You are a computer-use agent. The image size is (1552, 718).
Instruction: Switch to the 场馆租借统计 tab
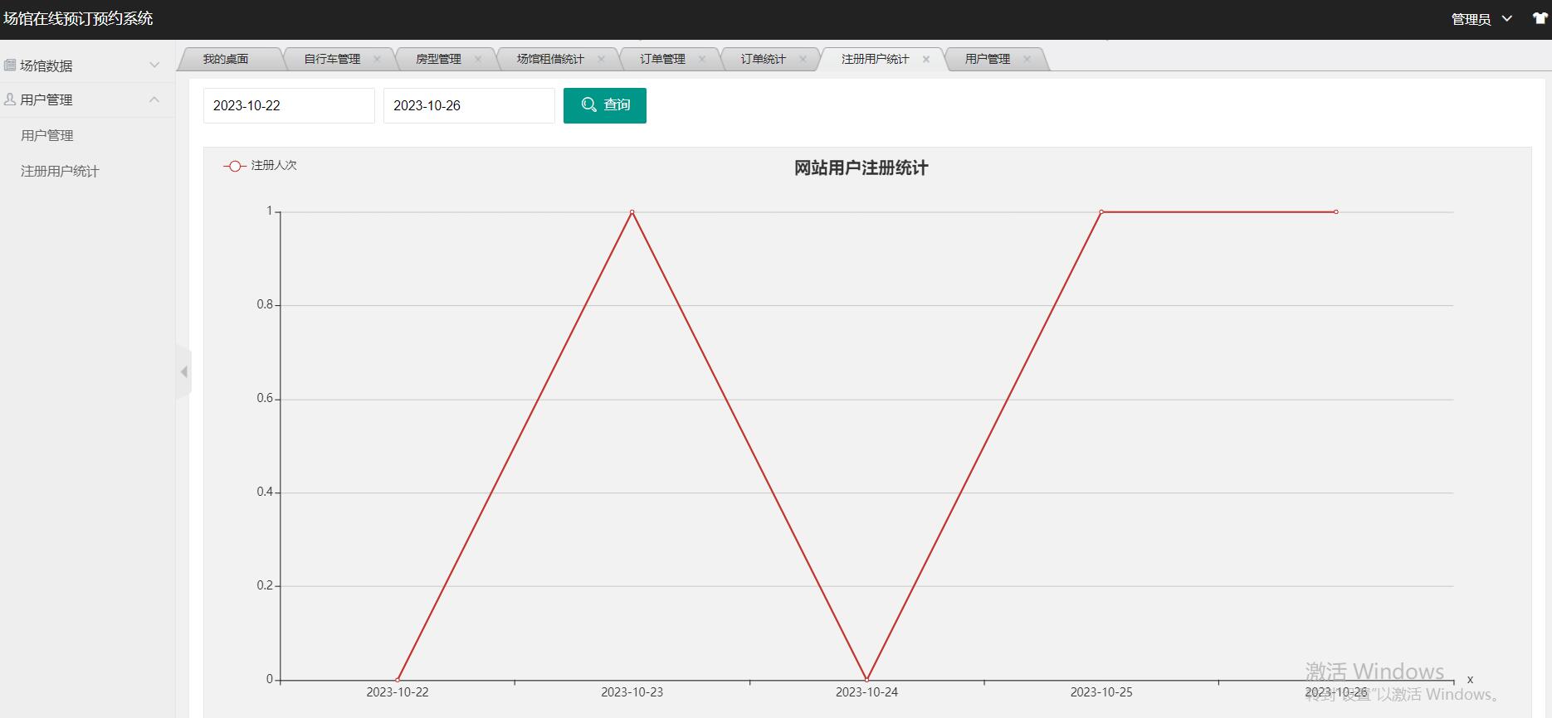550,59
